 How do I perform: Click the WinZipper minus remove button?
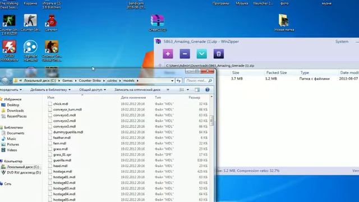coord(185,54)
